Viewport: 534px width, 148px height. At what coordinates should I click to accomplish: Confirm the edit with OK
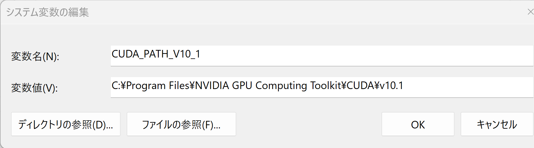pos(418,124)
